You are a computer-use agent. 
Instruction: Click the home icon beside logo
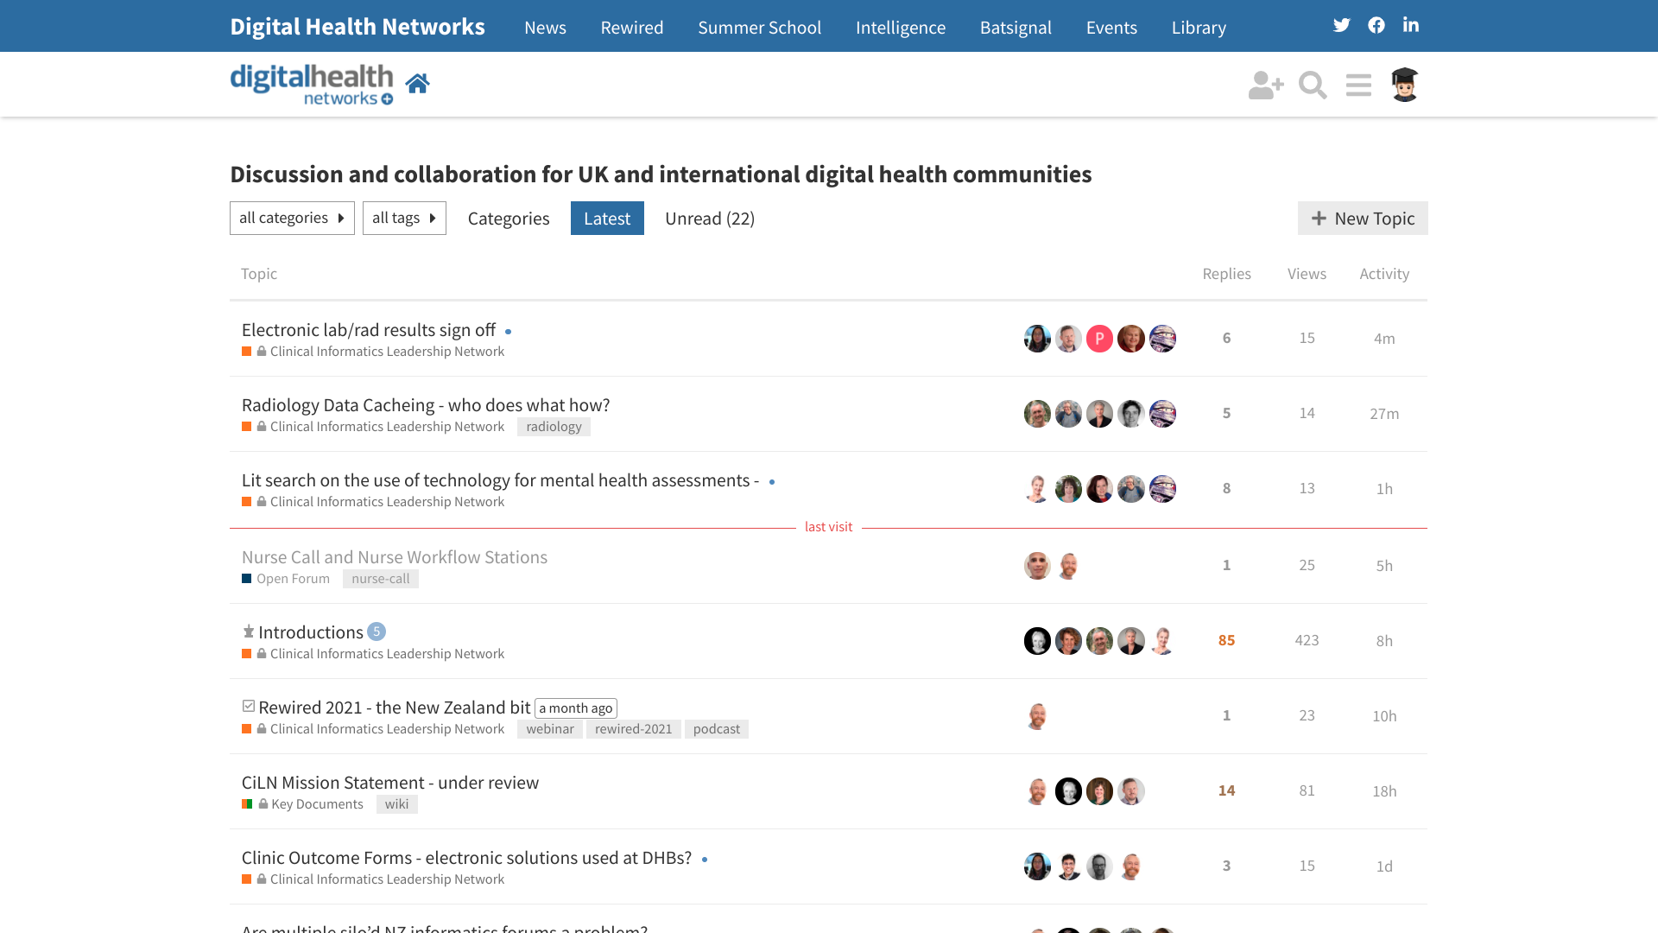click(x=418, y=84)
